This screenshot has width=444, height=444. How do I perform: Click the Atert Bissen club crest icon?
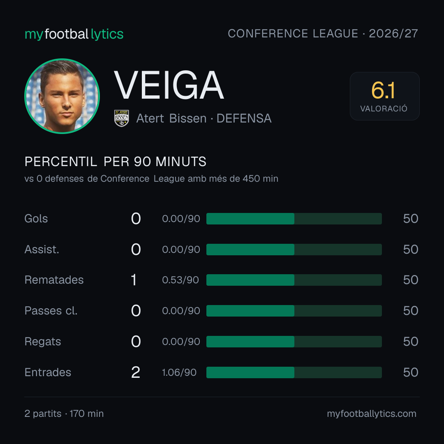tap(121, 118)
